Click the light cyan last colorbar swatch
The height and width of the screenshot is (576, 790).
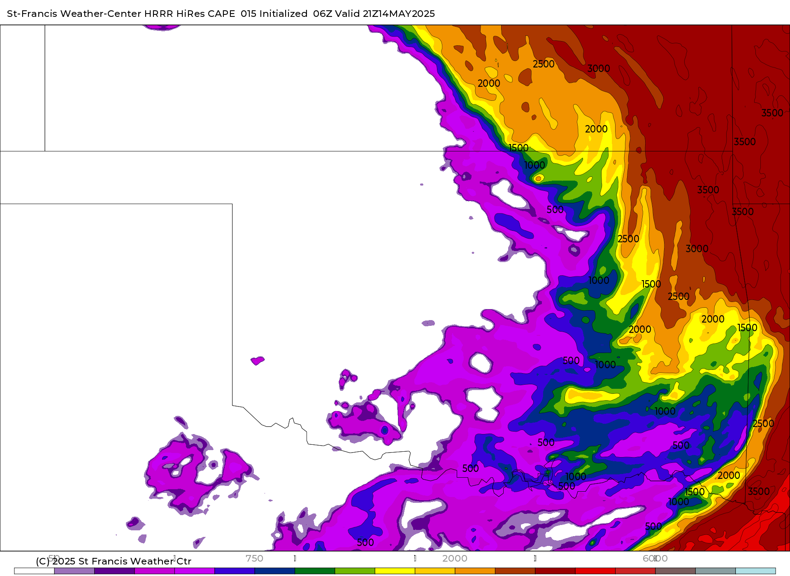pyautogui.click(x=755, y=571)
